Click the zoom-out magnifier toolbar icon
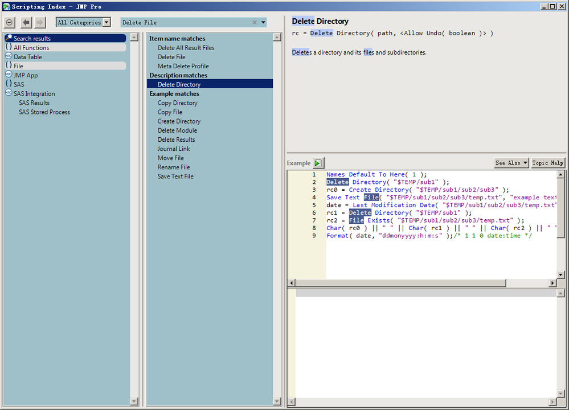The width and height of the screenshot is (569, 410). 10,22
